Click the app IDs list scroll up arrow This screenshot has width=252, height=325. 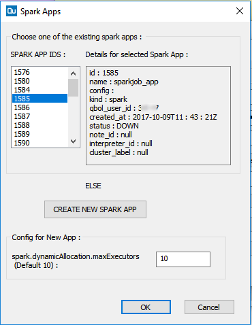[73, 73]
